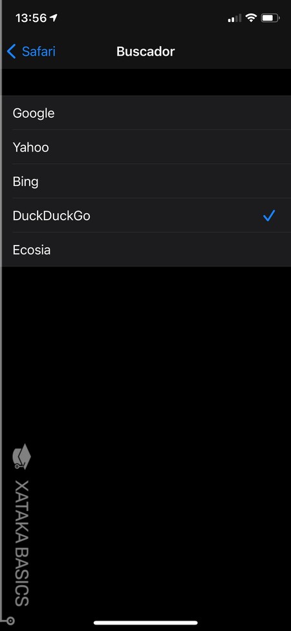Tap the battery indicator icon
The image size is (291, 631).
tap(270, 17)
